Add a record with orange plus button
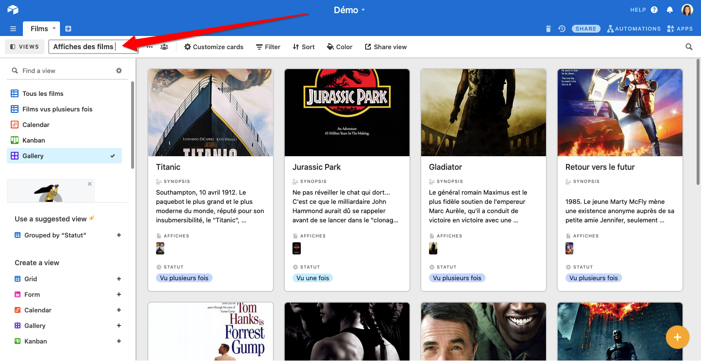The image size is (701, 361). tap(678, 337)
